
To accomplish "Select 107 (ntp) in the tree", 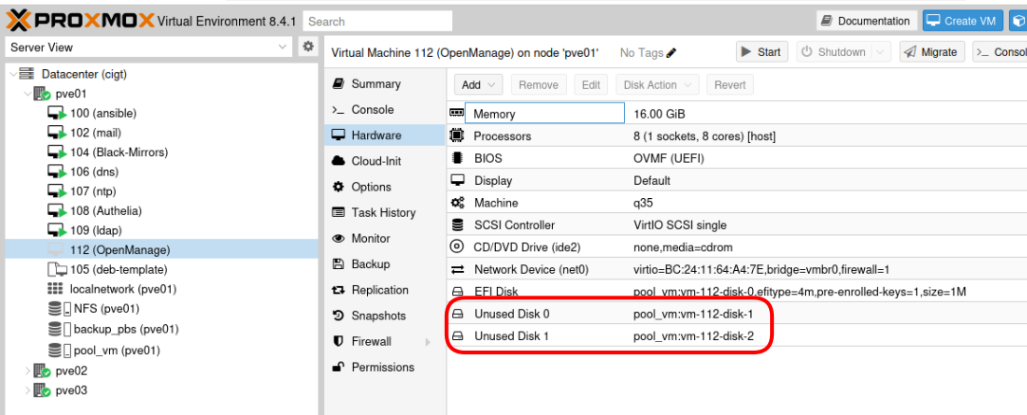I will point(161,191).
